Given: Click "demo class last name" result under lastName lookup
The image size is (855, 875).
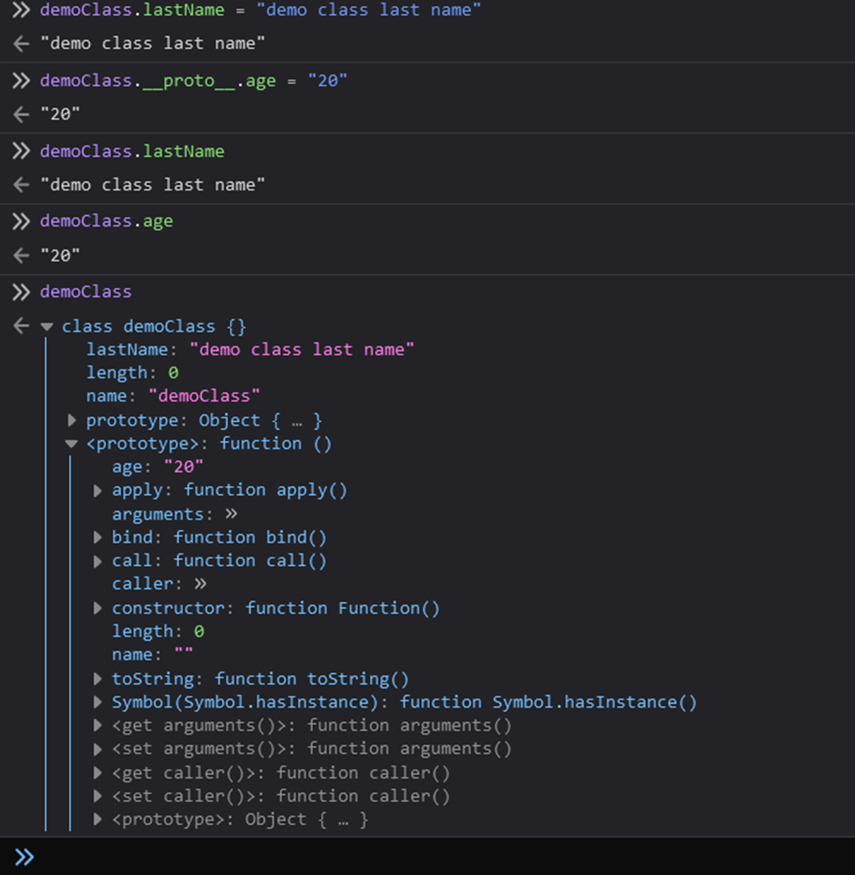Looking at the screenshot, I should [153, 184].
